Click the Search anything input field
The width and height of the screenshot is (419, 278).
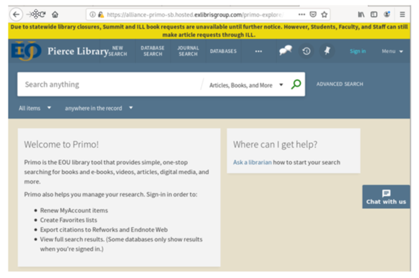point(110,85)
